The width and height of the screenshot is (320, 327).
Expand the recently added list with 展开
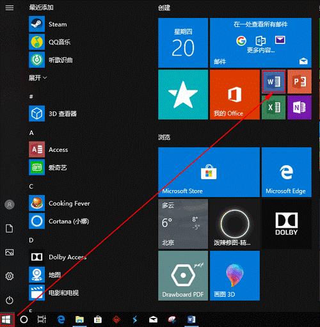[38, 77]
